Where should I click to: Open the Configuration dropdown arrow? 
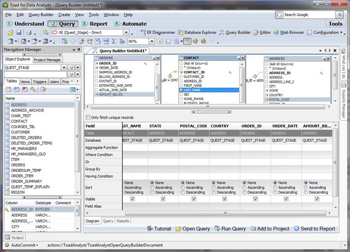[341, 33]
